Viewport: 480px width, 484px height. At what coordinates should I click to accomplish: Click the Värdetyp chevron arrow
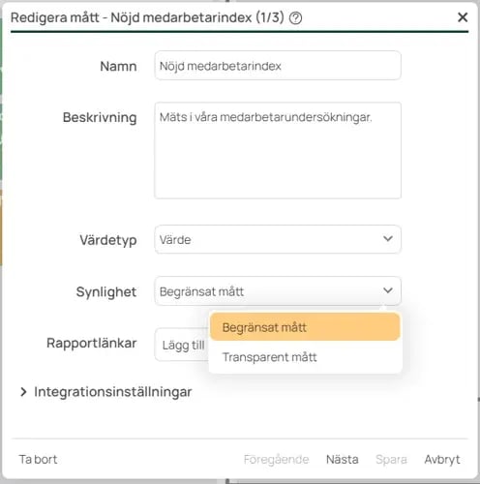coord(388,239)
